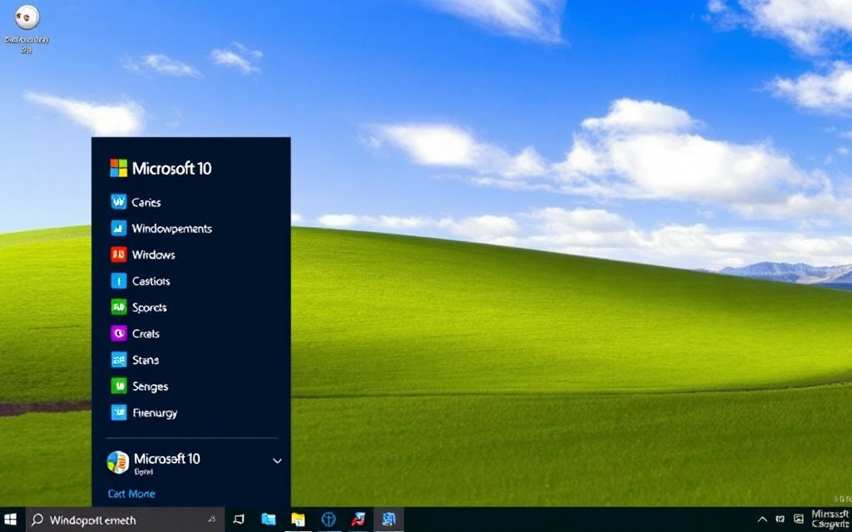
Task: Click the taskbar clock text area
Action: [831, 520]
